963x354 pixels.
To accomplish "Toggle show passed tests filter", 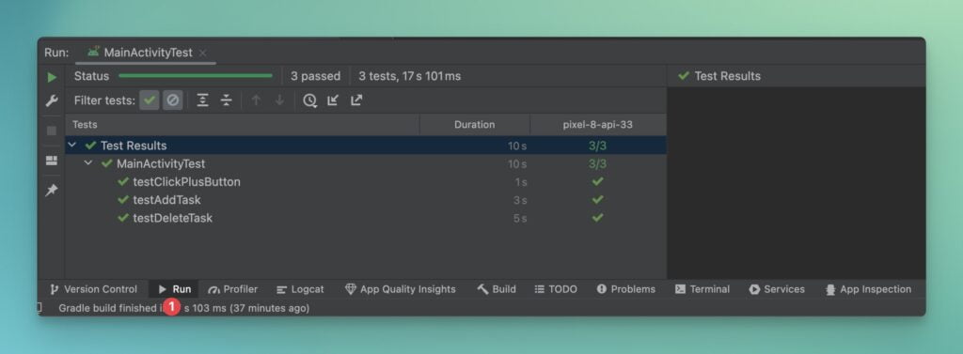I will pyautogui.click(x=150, y=100).
